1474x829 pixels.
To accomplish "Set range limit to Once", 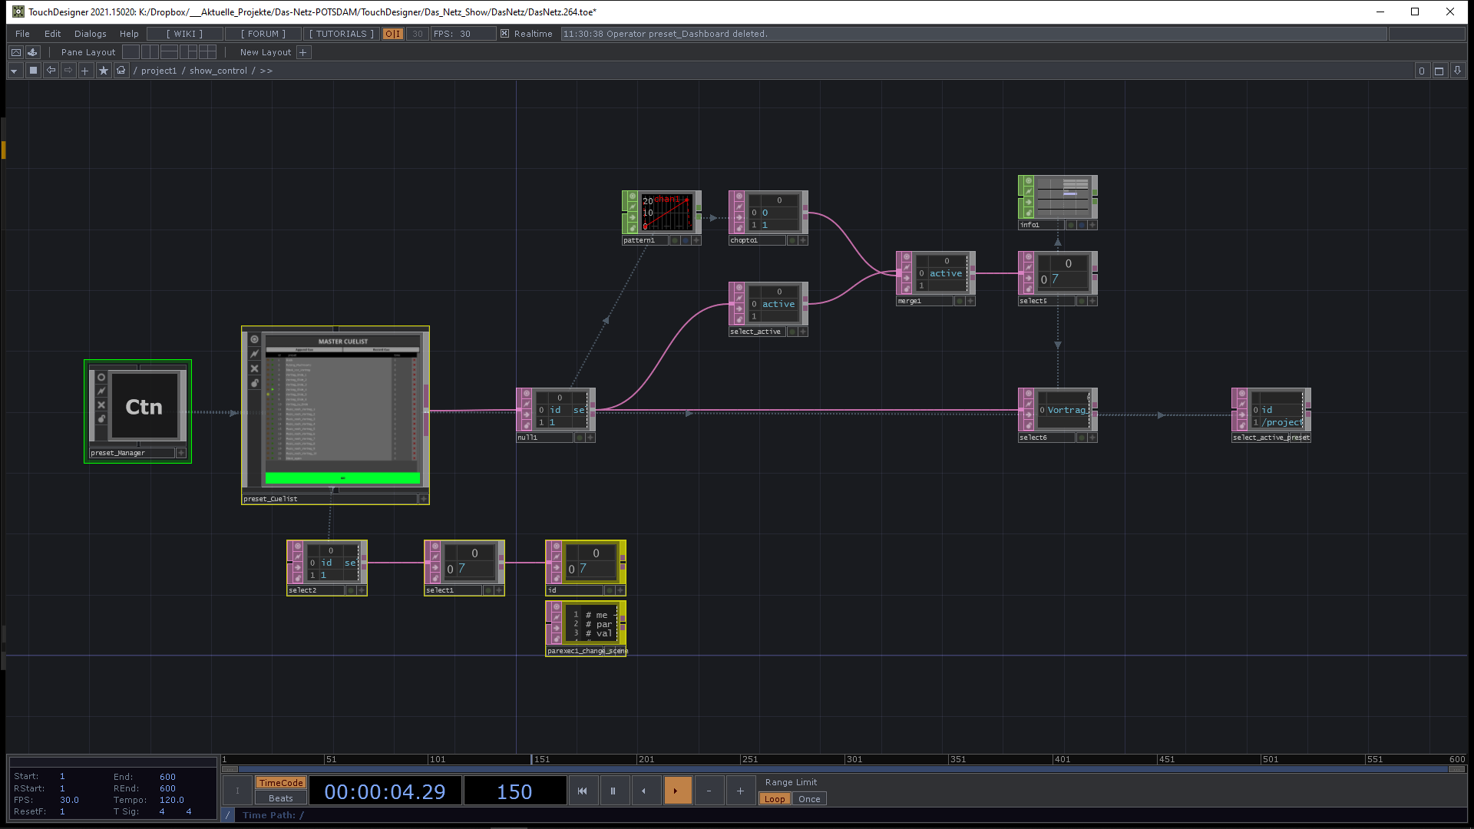I will 809,799.
